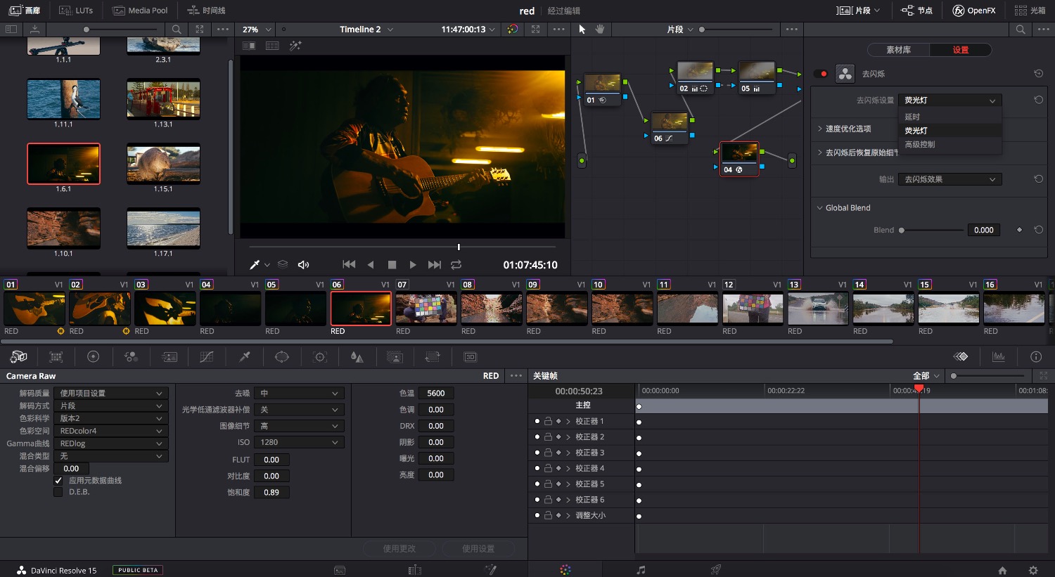Show the Scopes panel icon
The height and width of the screenshot is (577, 1055).
(x=999, y=357)
